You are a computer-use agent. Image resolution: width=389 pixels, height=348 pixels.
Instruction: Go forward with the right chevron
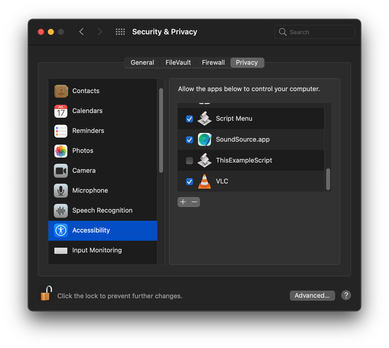click(x=100, y=32)
